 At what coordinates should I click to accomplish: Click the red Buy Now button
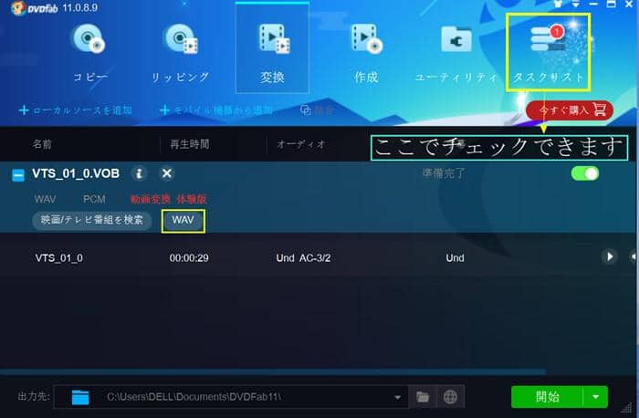coord(570,110)
